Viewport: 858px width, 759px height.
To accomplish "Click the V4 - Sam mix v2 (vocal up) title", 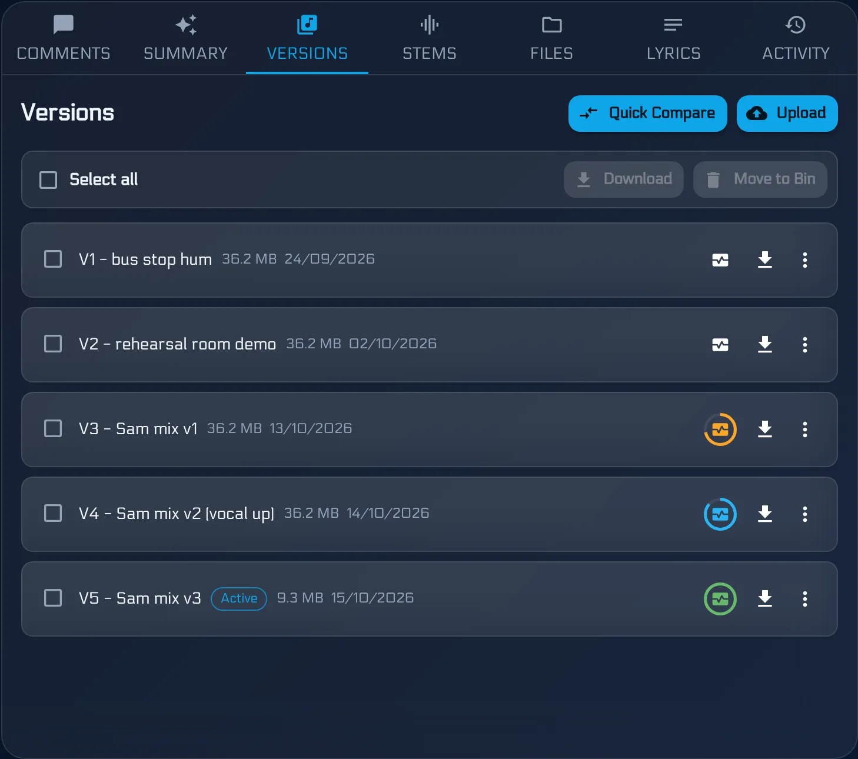I will coord(177,514).
